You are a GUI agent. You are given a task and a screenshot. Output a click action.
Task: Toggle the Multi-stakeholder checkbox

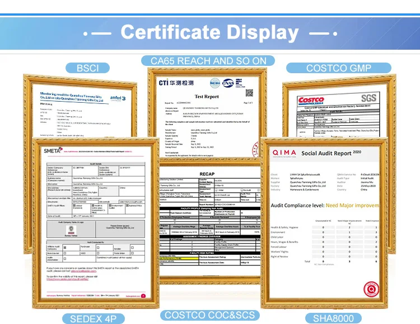pos(65,259)
